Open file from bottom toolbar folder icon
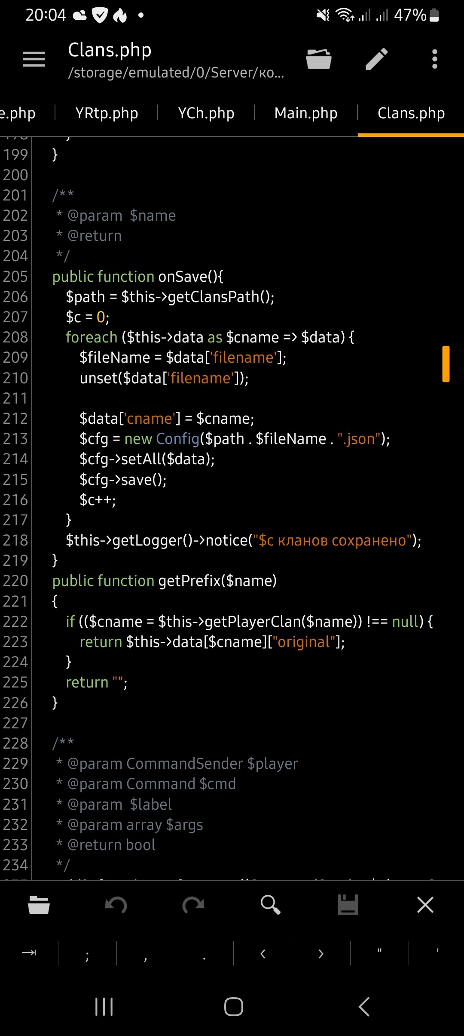 (x=39, y=905)
